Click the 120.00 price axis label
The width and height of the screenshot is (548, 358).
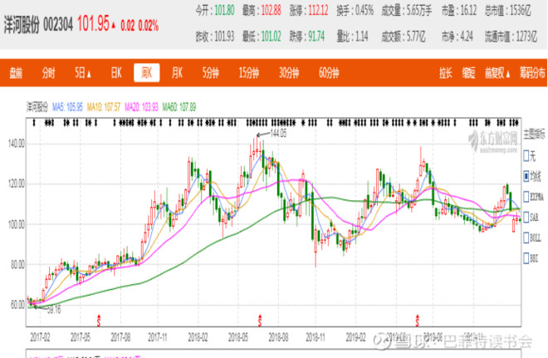coord(17,184)
